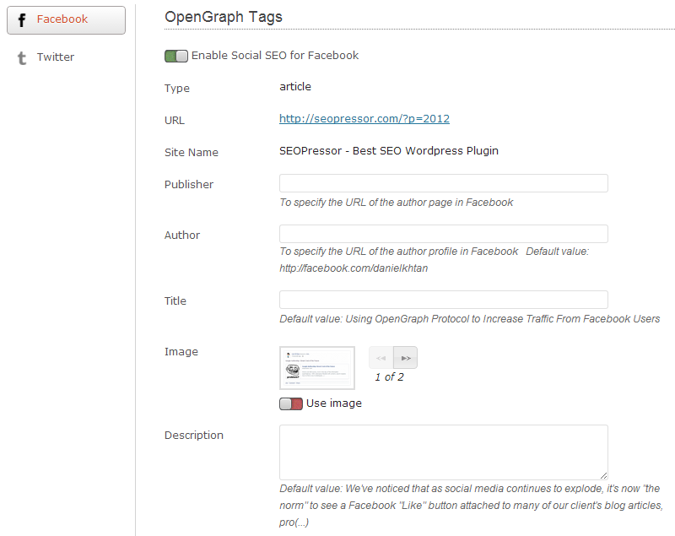Click the 'Use image' label text
Image resolution: width=675 pixels, height=536 pixels.
(x=334, y=403)
